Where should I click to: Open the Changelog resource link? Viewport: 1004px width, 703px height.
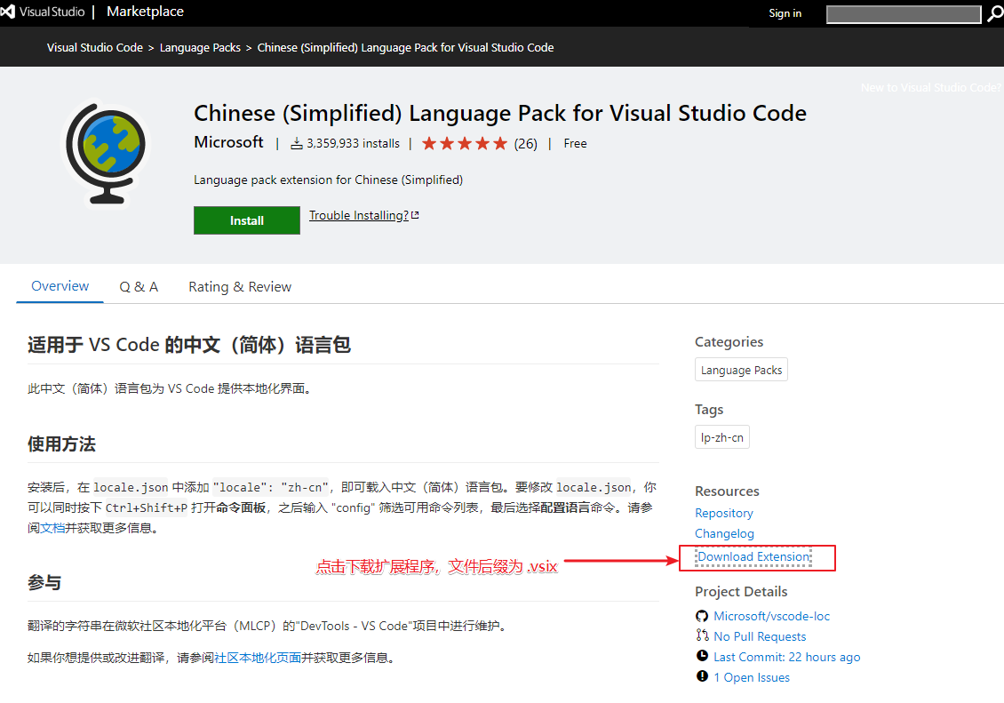click(x=724, y=533)
